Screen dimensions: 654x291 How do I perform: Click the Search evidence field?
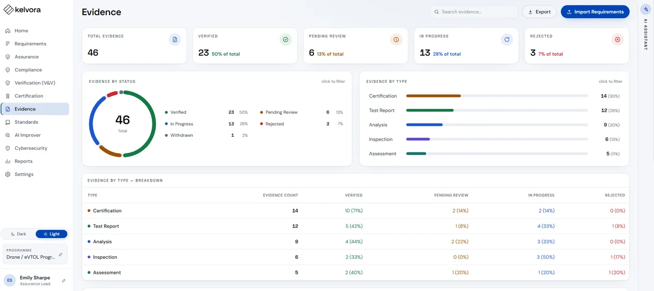coord(474,11)
